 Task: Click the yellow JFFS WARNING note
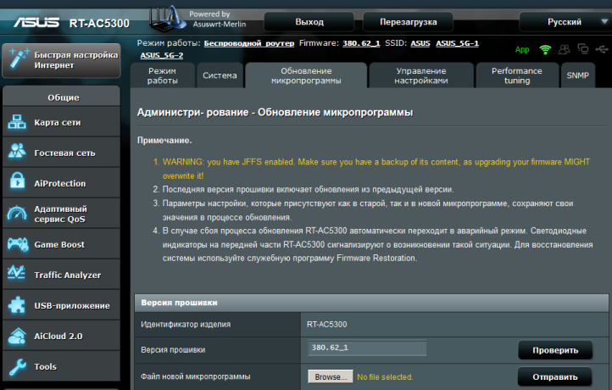coord(376,169)
